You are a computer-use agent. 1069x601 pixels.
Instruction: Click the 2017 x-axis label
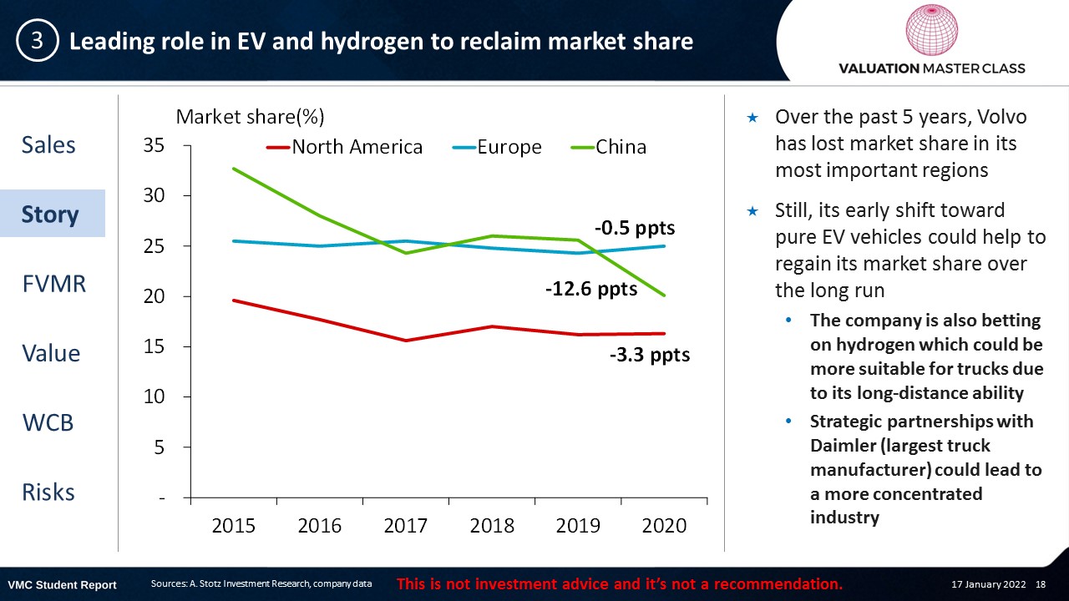406,526
